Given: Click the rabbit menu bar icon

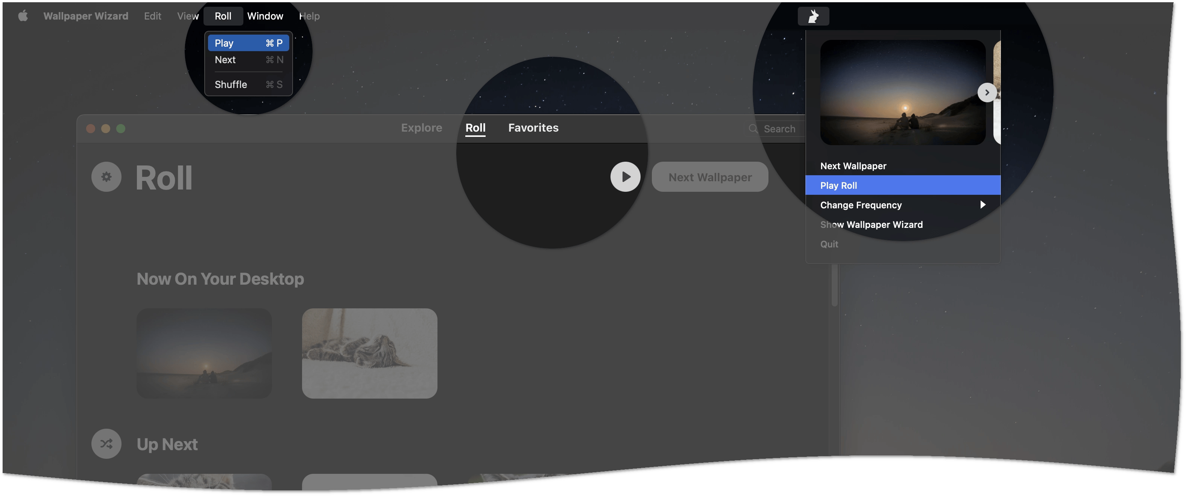Looking at the screenshot, I should (813, 17).
